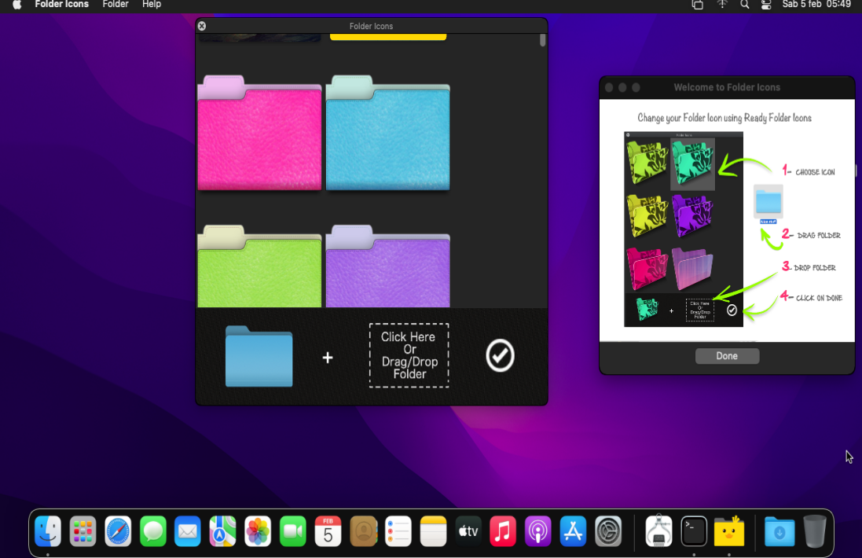Click the Folder Icons window scrollbar
The width and height of the screenshot is (862, 558).
pyautogui.click(x=543, y=40)
